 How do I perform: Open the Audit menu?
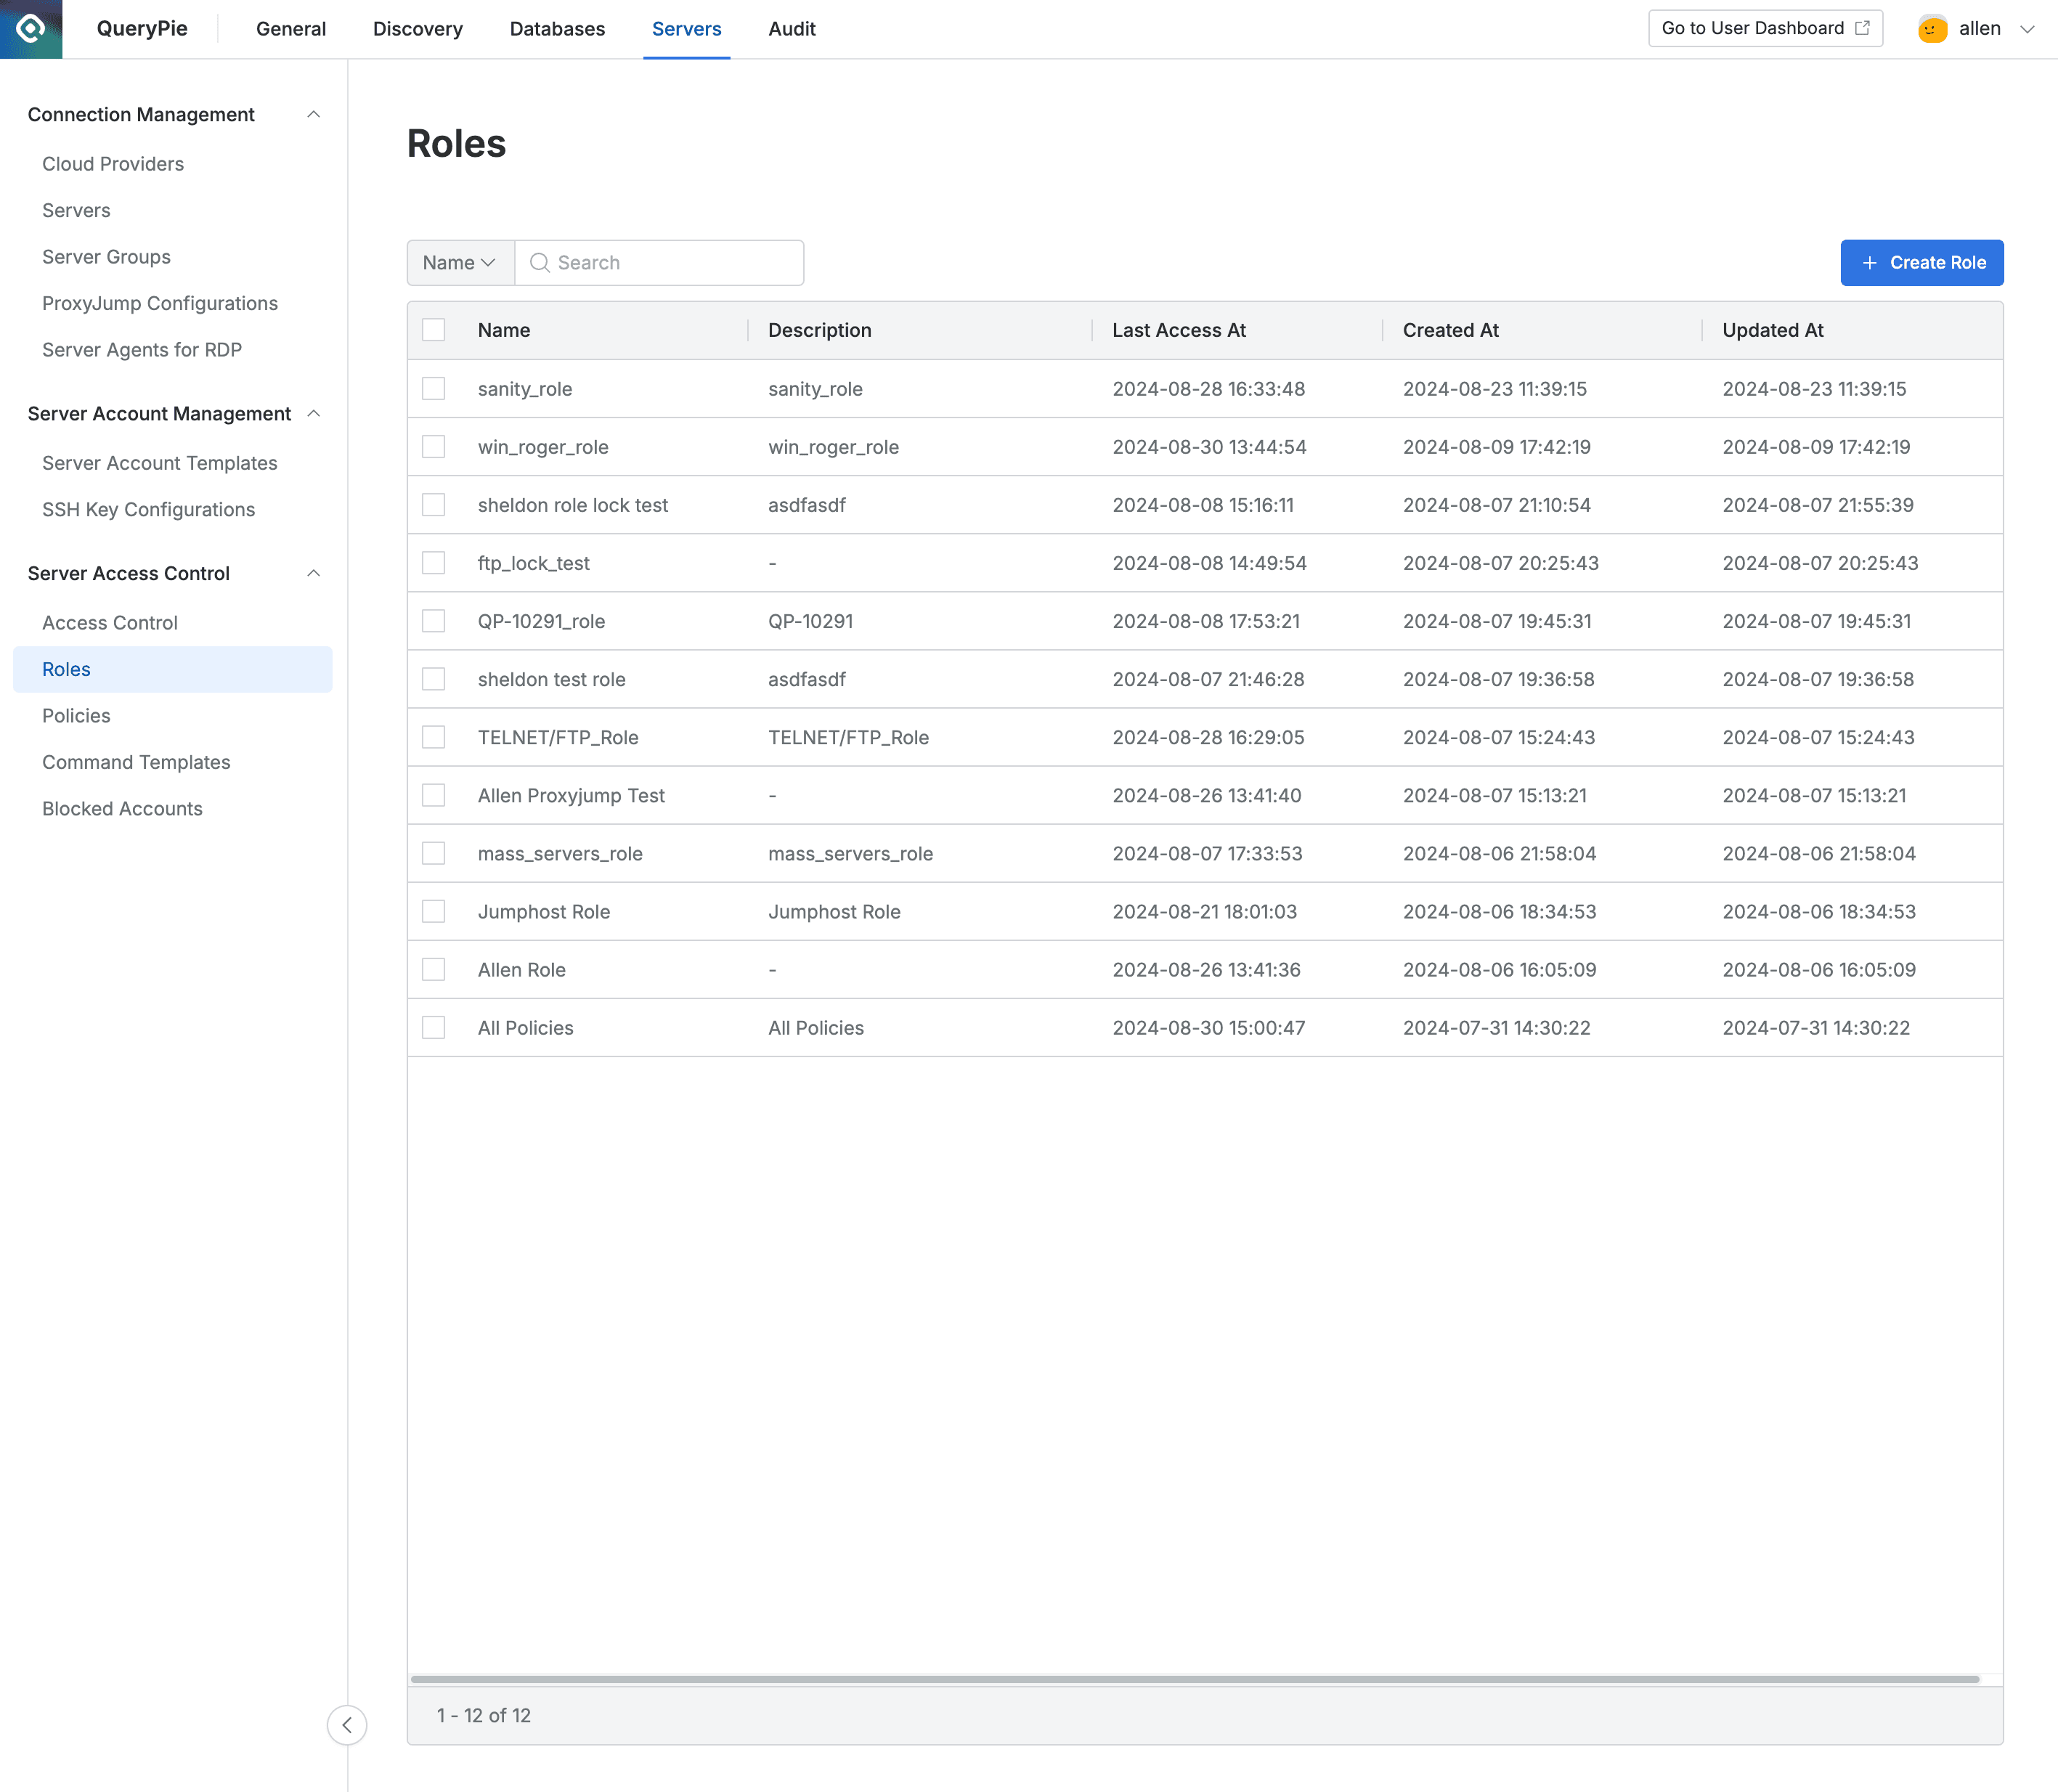click(x=791, y=29)
